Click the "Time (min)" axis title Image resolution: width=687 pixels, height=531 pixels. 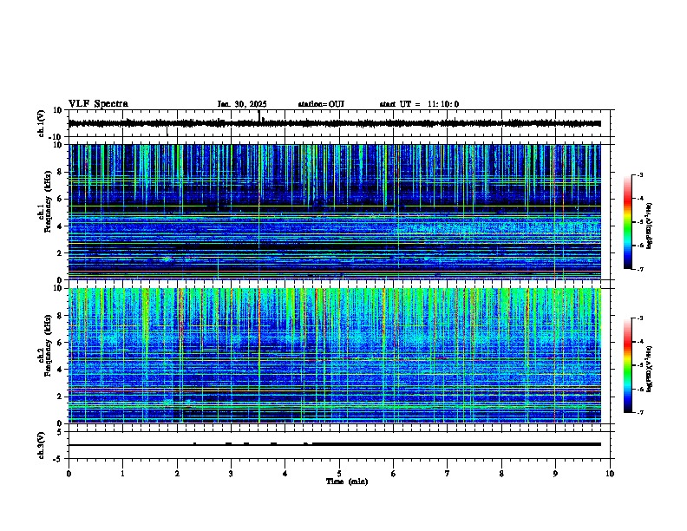(x=347, y=482)
